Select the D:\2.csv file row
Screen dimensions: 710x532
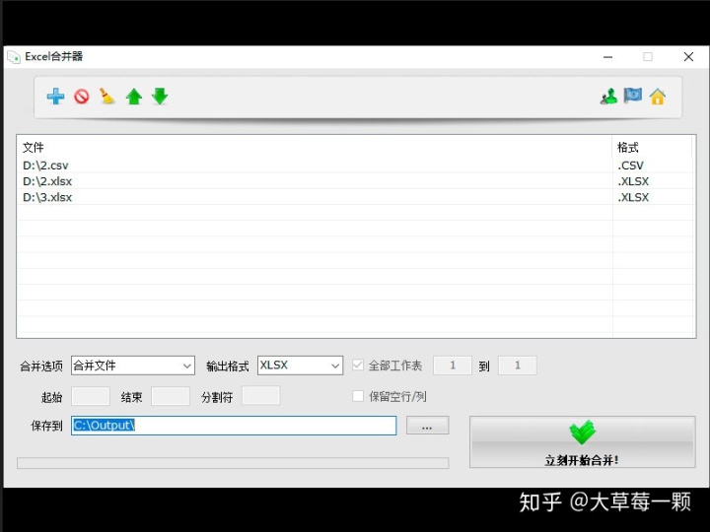(x=355, y=166)
